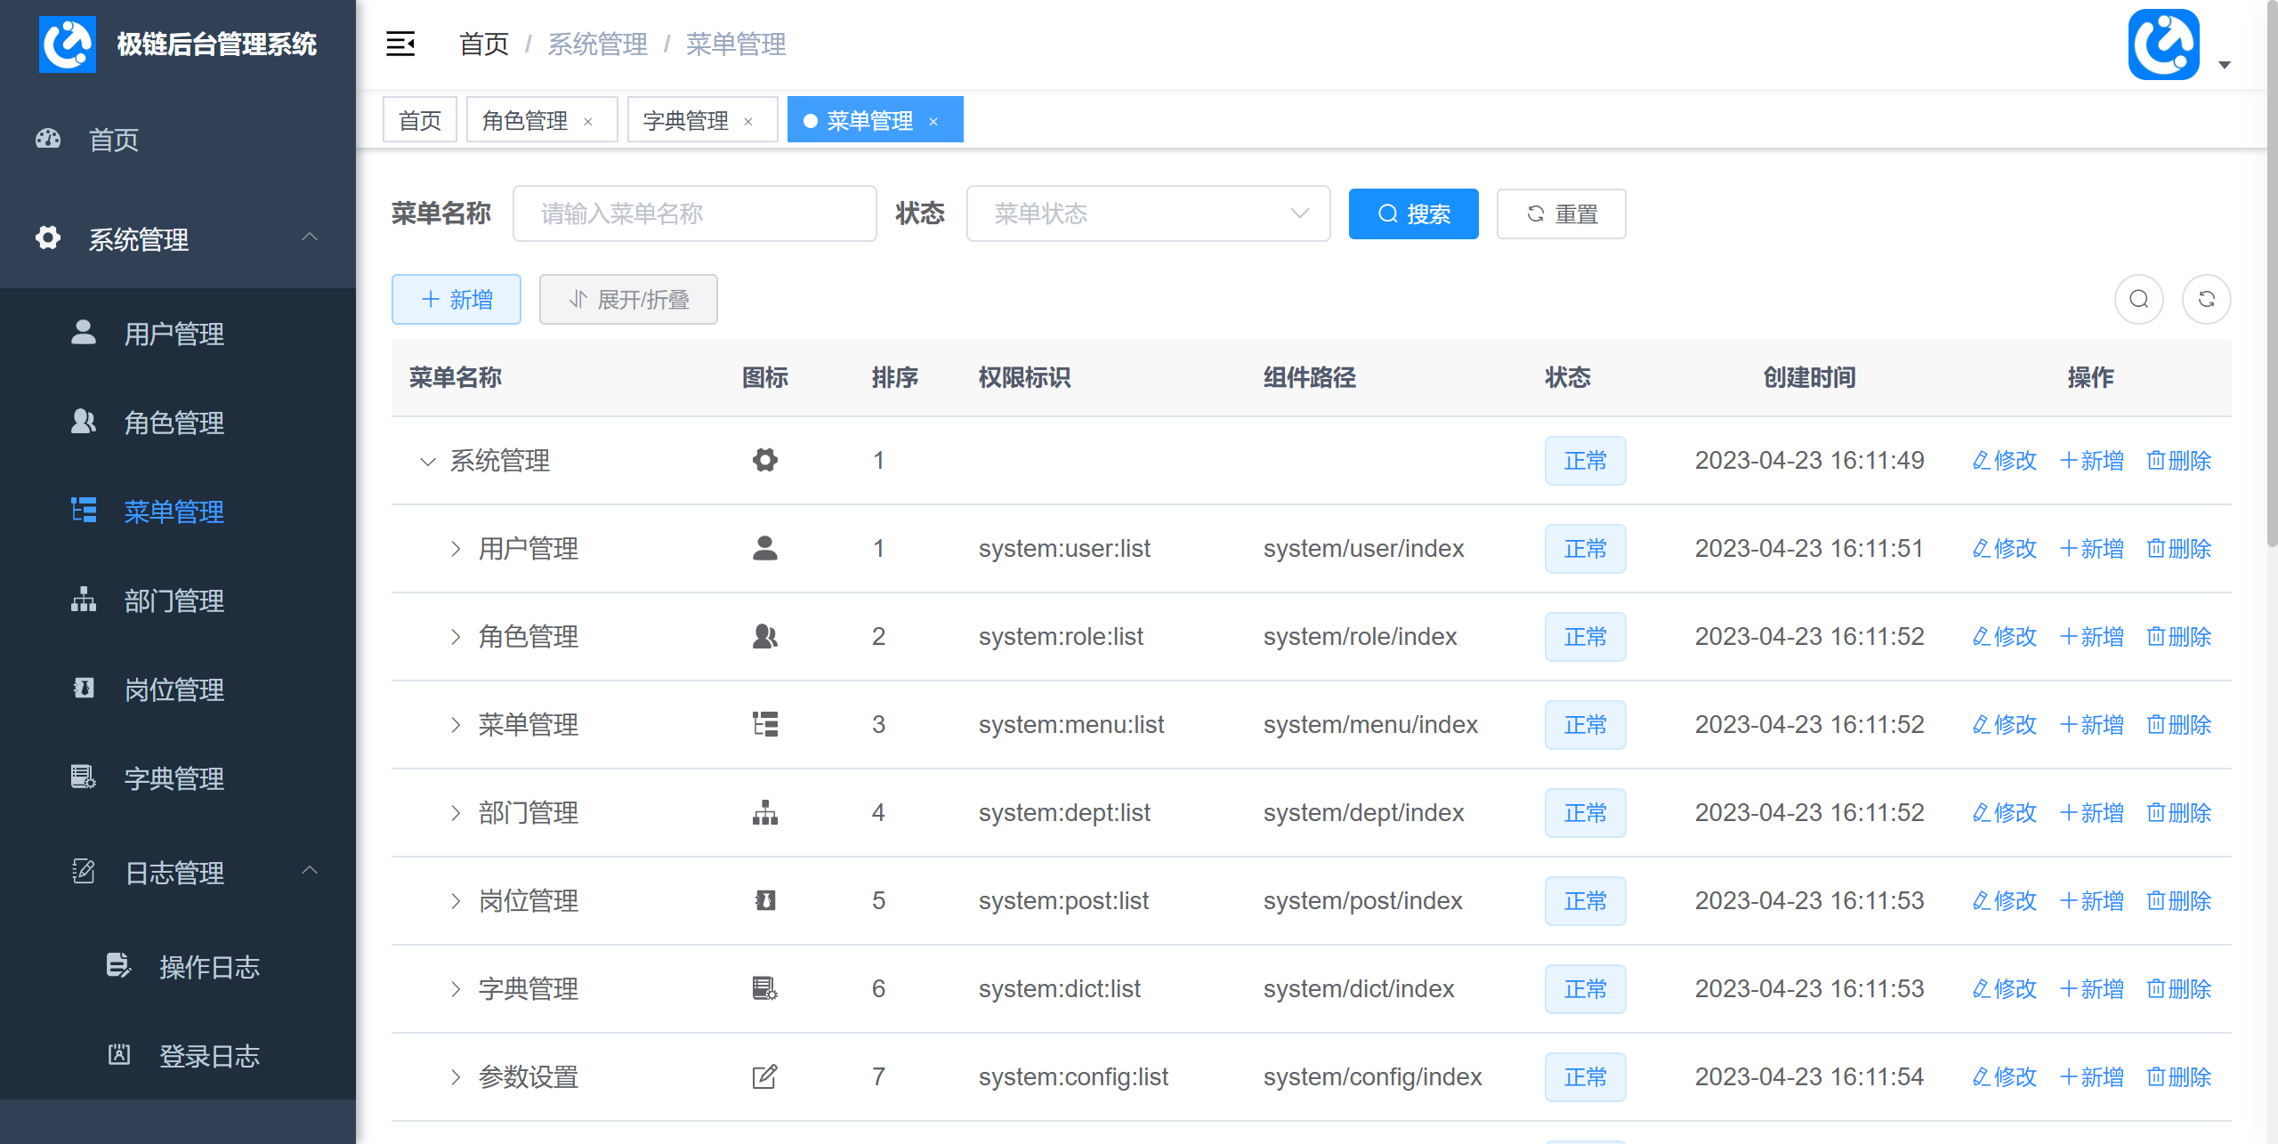Click the 字典管理 sidebar dictionary icon

84,777
